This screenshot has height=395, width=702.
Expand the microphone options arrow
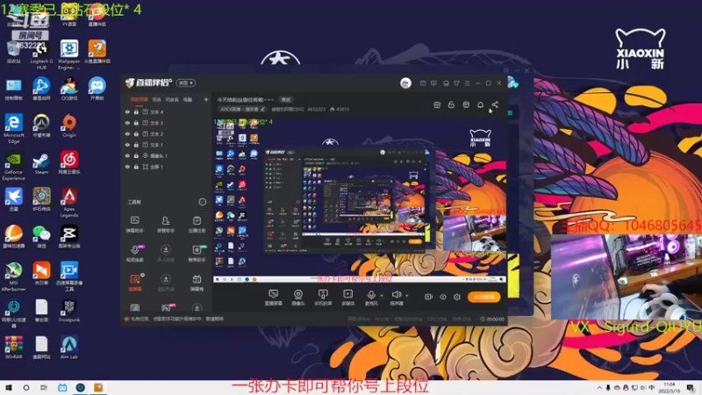[x=382, y=296]
